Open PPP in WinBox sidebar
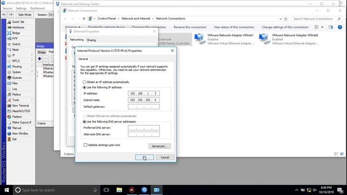 (x=15, y=38)
